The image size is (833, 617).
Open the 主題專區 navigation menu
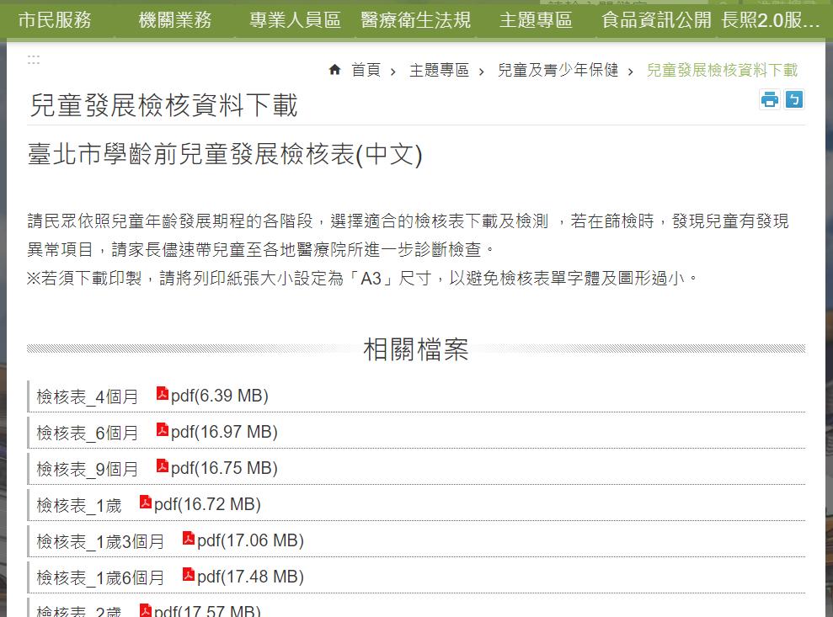[536, 20]
